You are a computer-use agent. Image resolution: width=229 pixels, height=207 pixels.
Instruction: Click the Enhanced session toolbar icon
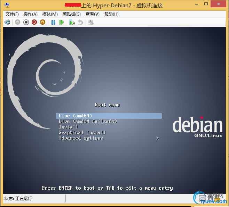click(x=91, y=23)
